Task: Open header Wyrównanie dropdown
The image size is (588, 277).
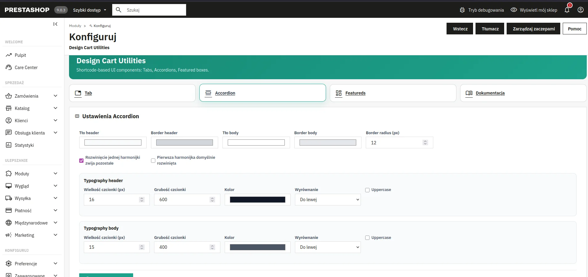Action: [328, 200]
